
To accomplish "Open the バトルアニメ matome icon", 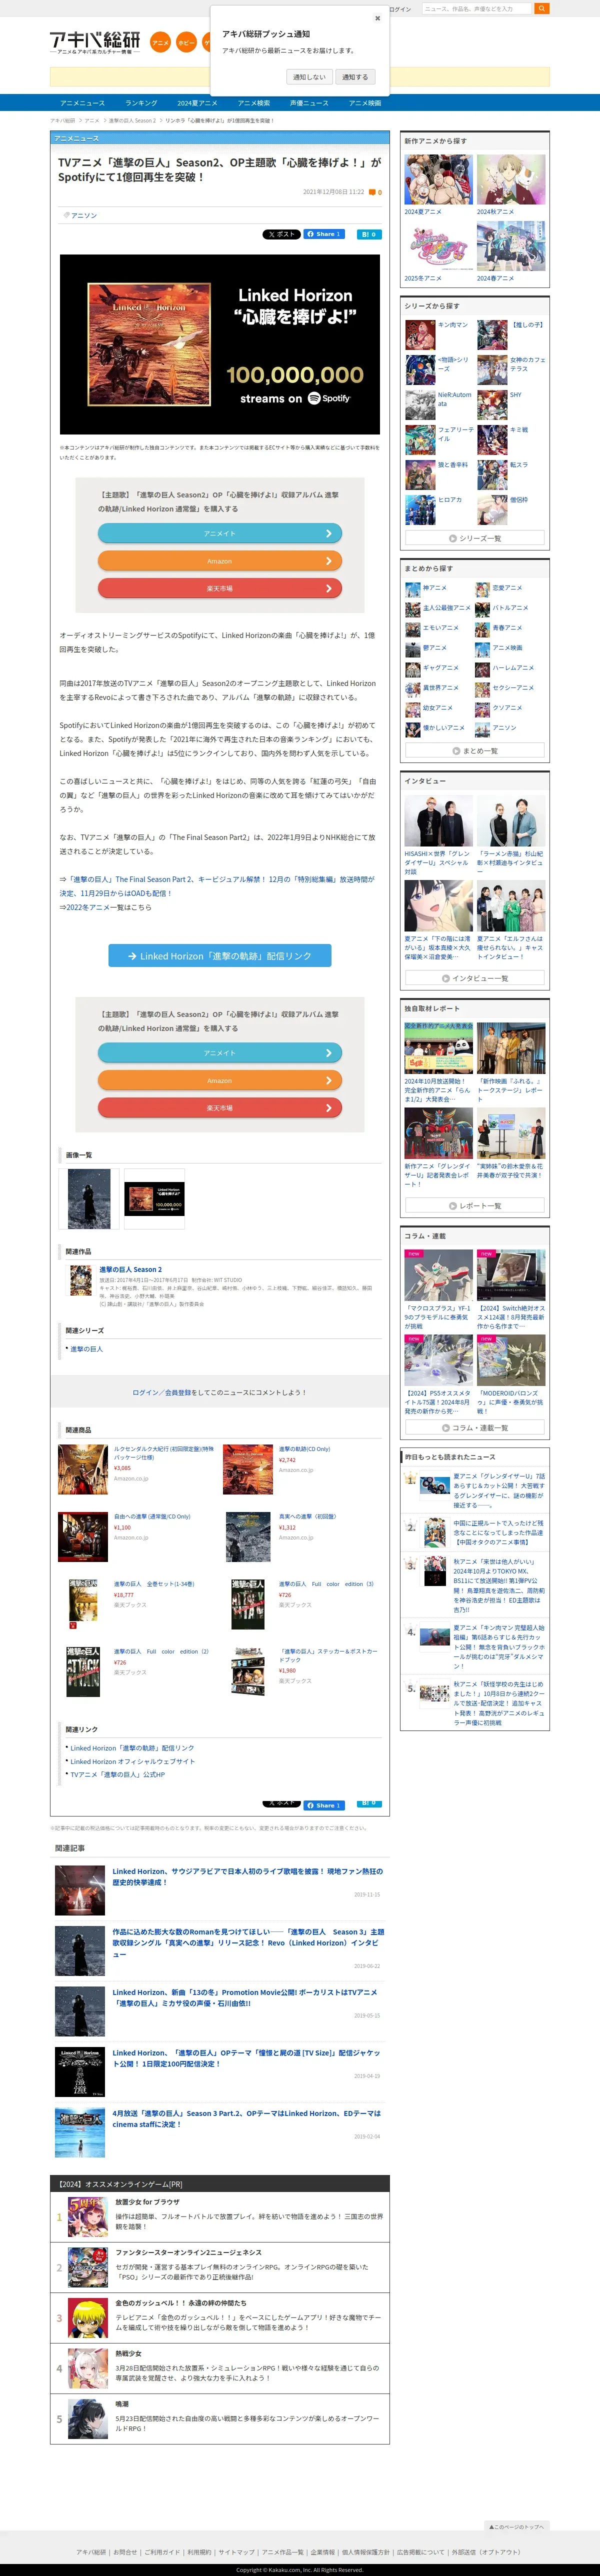I will [483, 609].
